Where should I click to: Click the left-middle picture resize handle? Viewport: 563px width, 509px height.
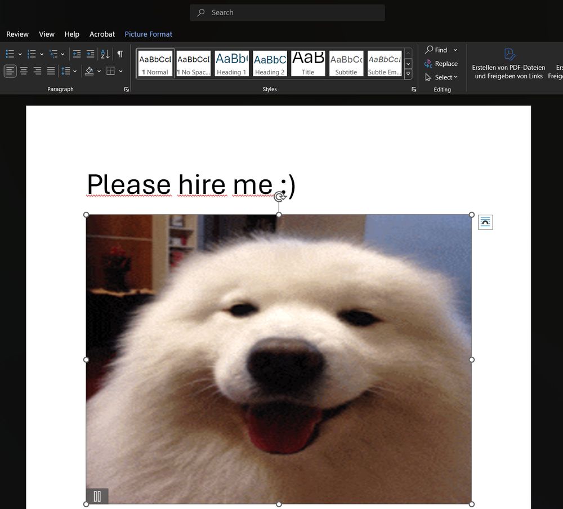coord(86,360)
